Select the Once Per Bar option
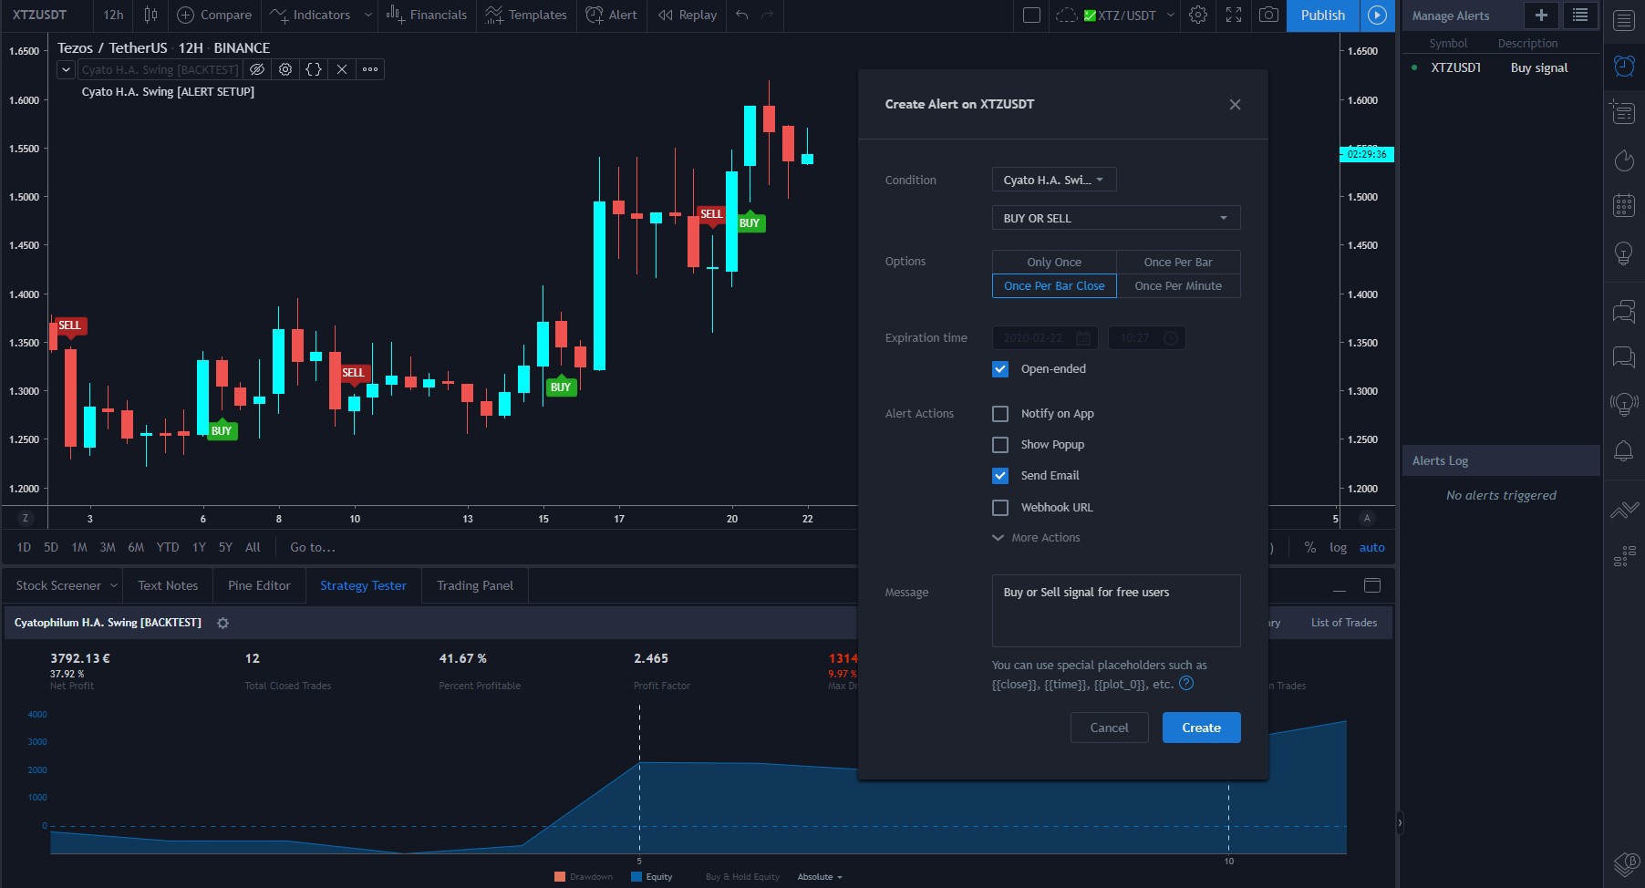This screenshot has width=1645, height=888. pos(1178,262)
